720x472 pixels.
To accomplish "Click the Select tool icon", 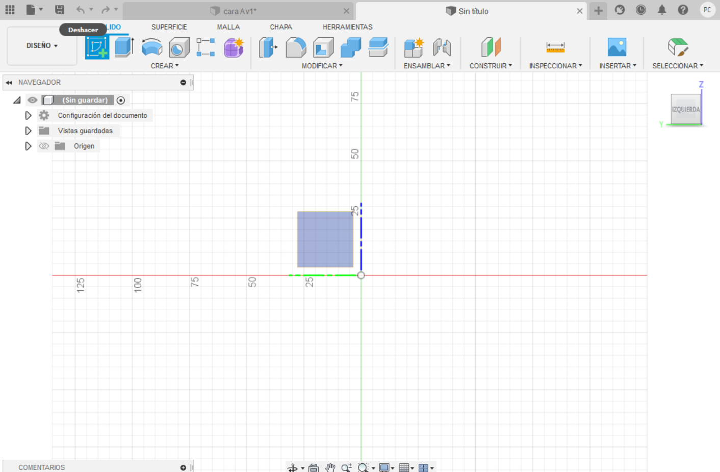I will (678, 47).
